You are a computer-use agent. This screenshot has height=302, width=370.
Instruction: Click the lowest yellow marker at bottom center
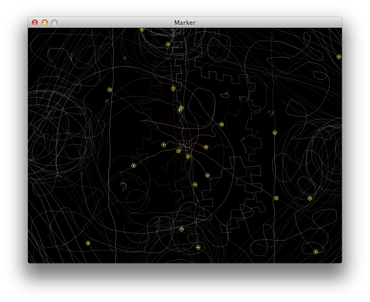coord(198,248)
